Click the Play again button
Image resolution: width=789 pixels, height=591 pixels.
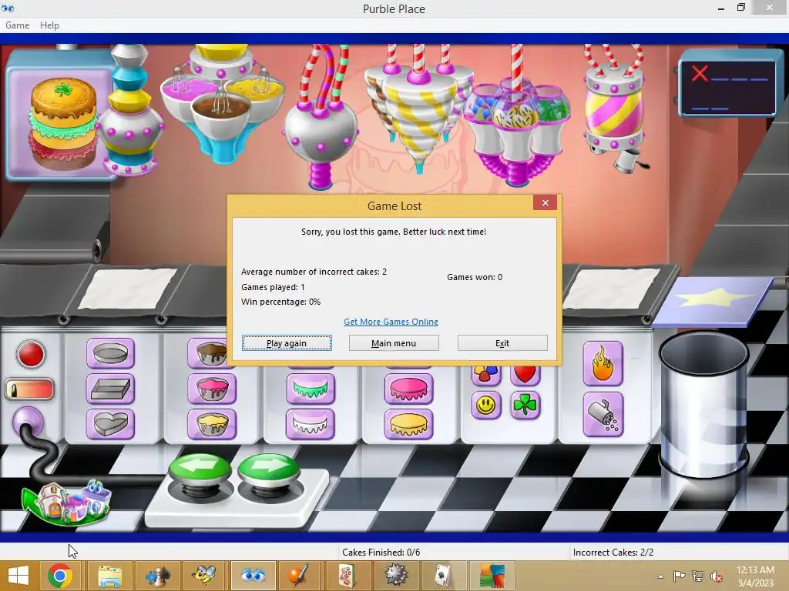tap(287, 342)
